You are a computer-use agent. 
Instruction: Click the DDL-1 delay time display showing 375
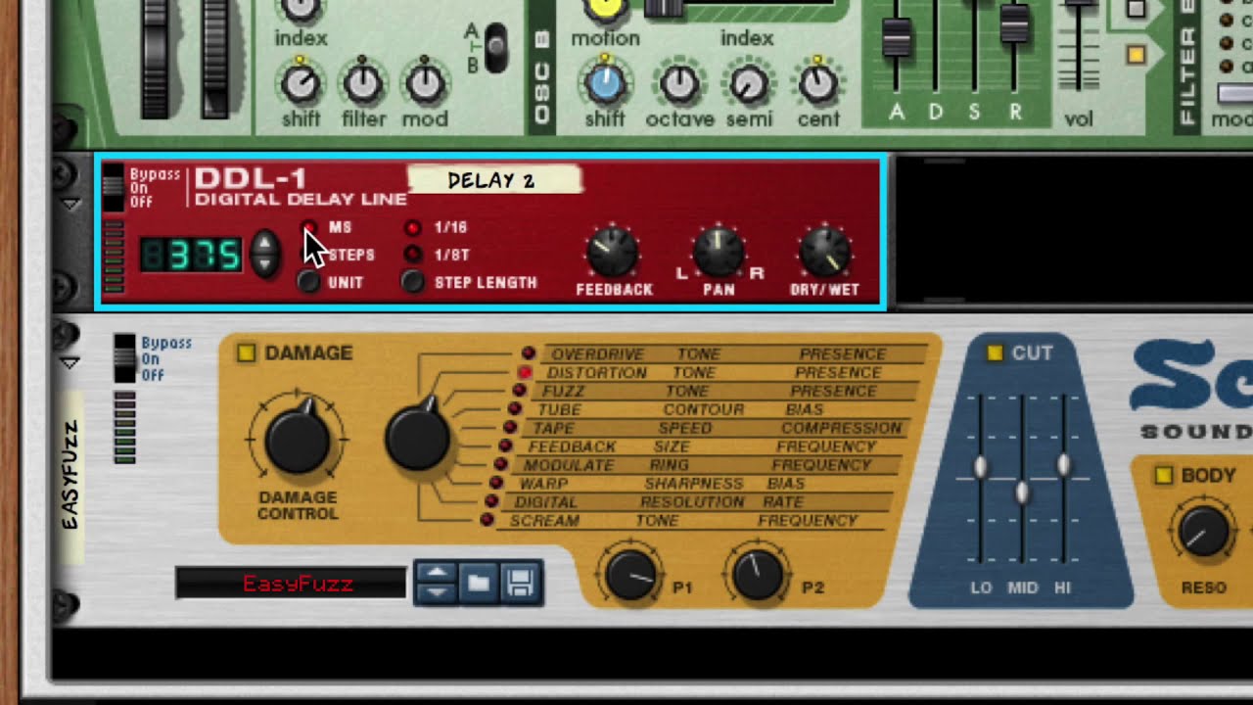[190, 255]
